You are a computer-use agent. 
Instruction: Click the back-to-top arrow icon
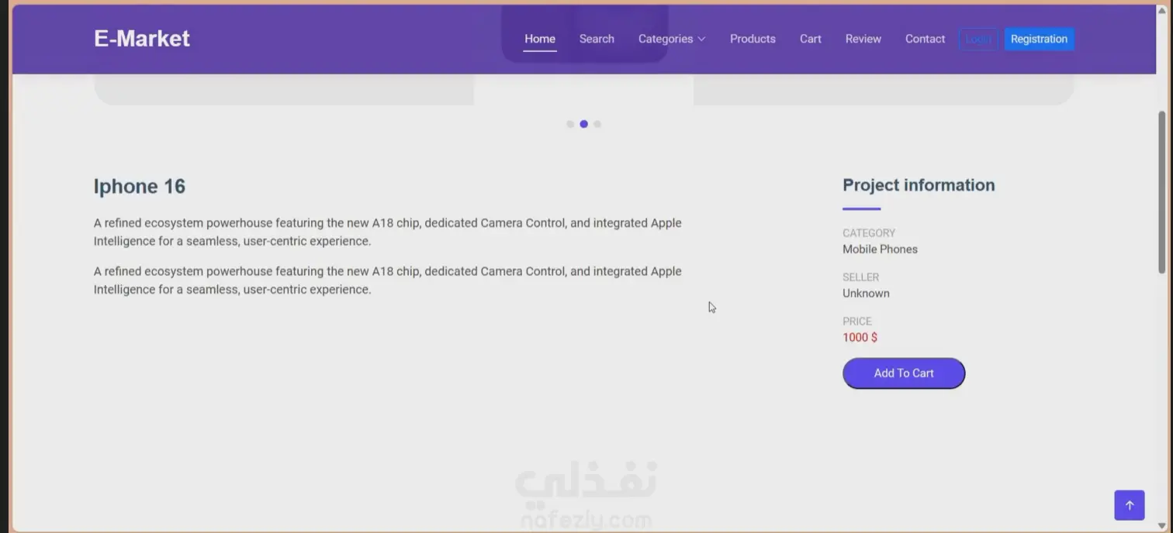1130,505
